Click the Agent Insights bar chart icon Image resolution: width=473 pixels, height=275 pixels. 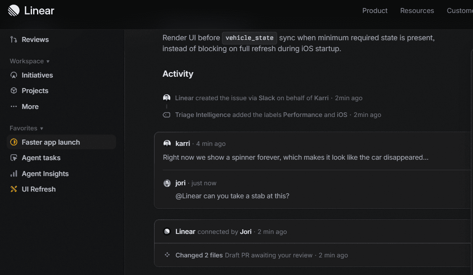[13, 174]
